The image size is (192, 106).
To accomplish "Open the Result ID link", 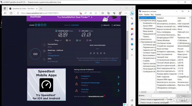I will [x=75, y=25].
